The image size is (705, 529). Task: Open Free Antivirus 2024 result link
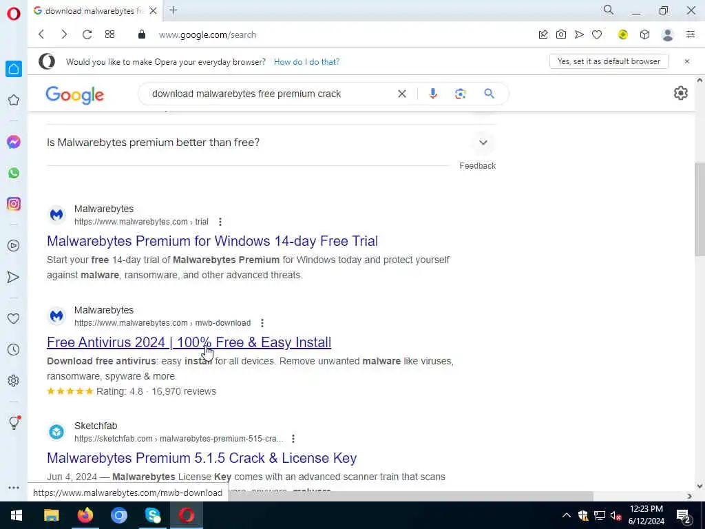point(189,342)
